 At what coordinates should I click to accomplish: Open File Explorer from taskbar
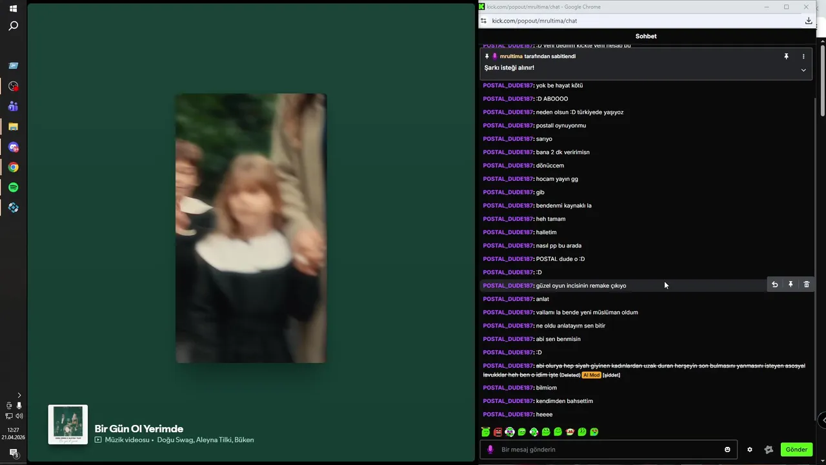(13, 127)
